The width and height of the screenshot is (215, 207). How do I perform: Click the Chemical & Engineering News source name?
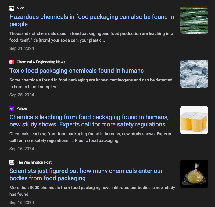point(41,62)
